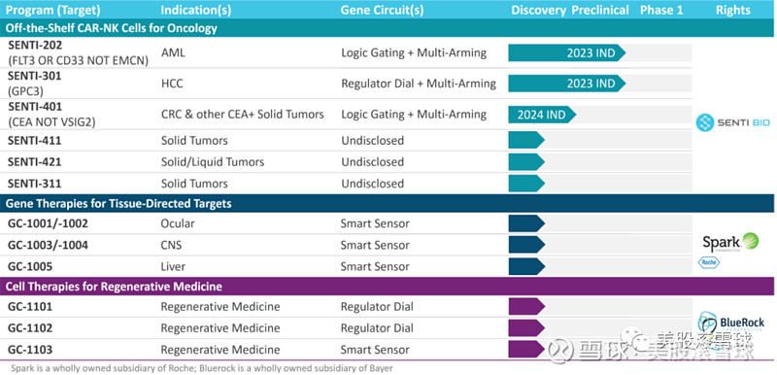Click the SENTI-411 discovery arrow

(x=526, y=140)
